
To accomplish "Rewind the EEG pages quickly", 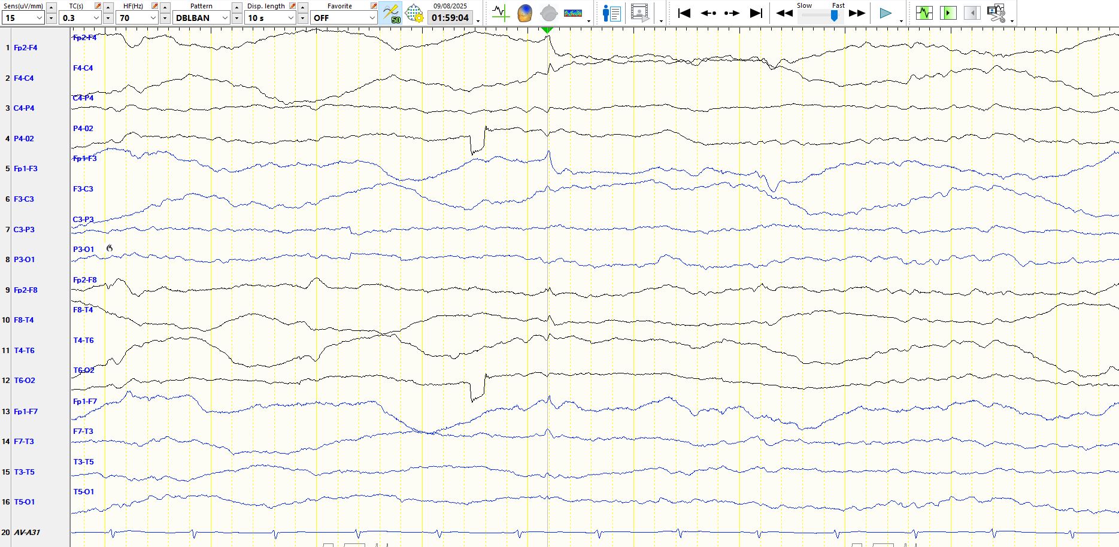I will [x=784, y=13].
